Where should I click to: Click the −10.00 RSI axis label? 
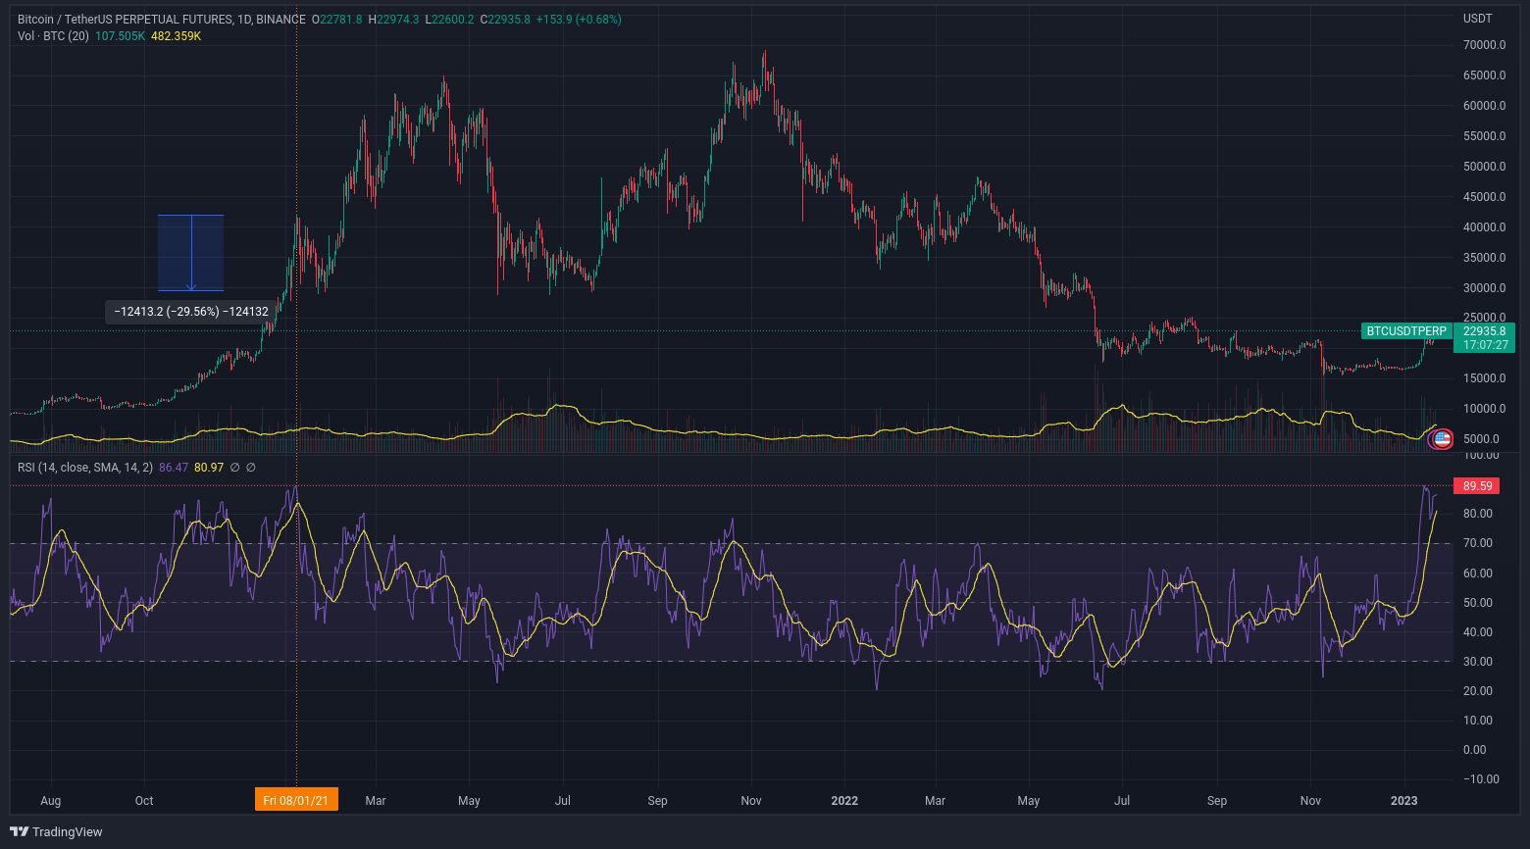(1481, 779)
